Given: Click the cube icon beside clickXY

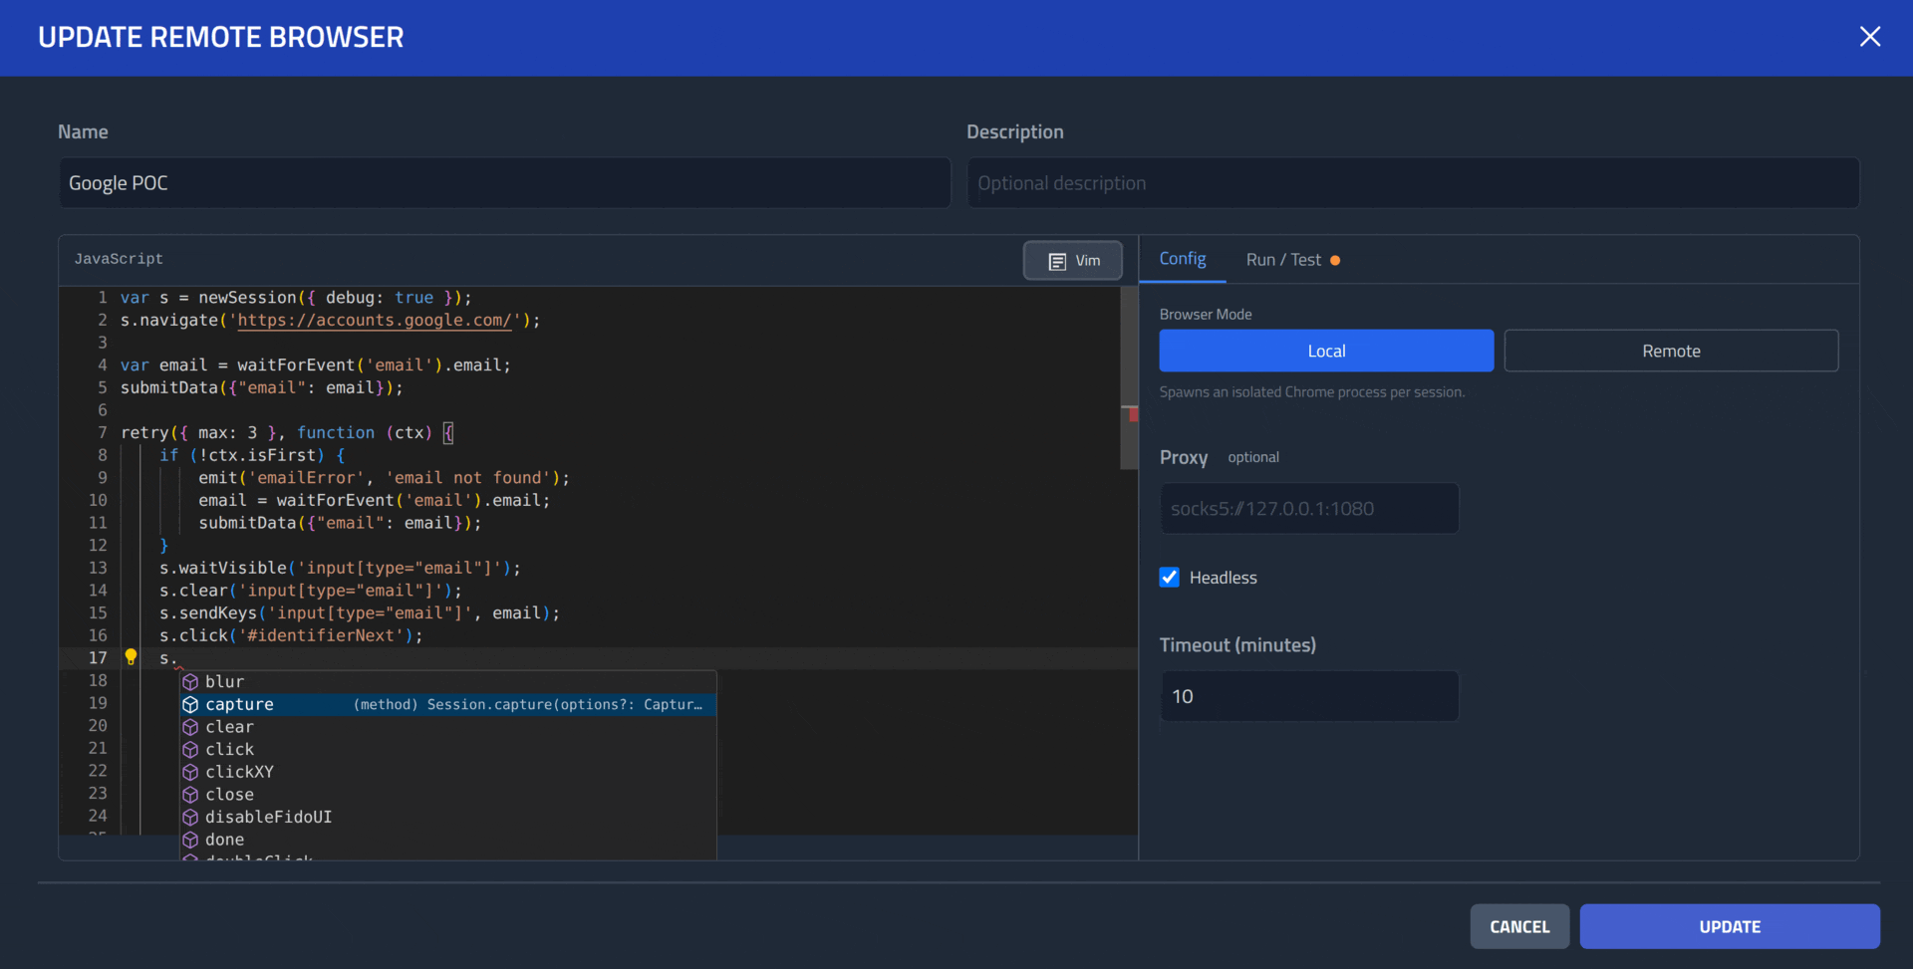Looking at the screenshot, I should tap(190, 772).
